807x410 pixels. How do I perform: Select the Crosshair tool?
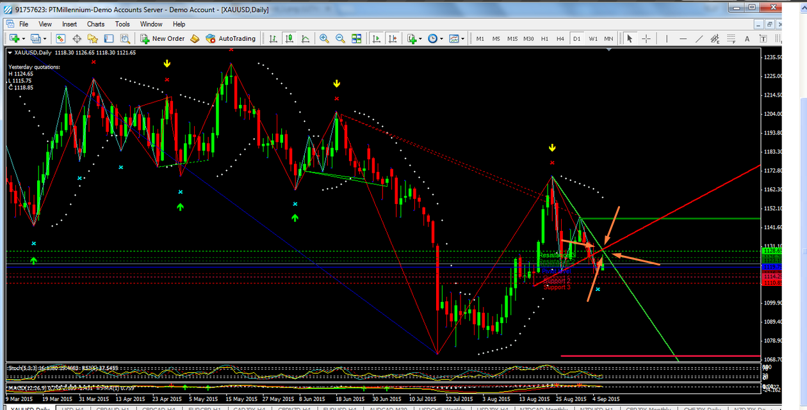coord(646,38)
